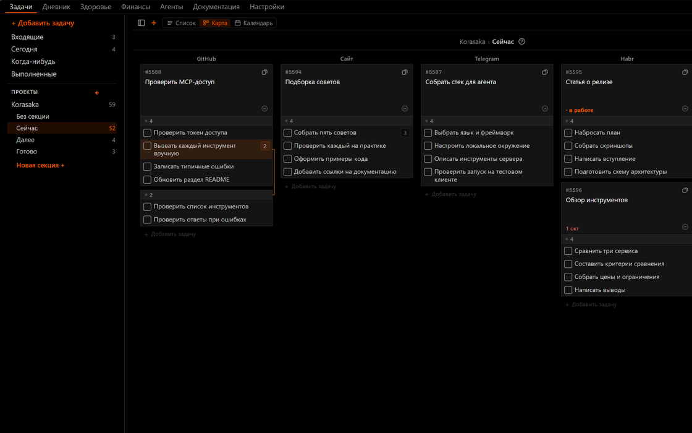Open the Дневник top menu
This screenshot has height=433, width=692.
tap(56, 7)
